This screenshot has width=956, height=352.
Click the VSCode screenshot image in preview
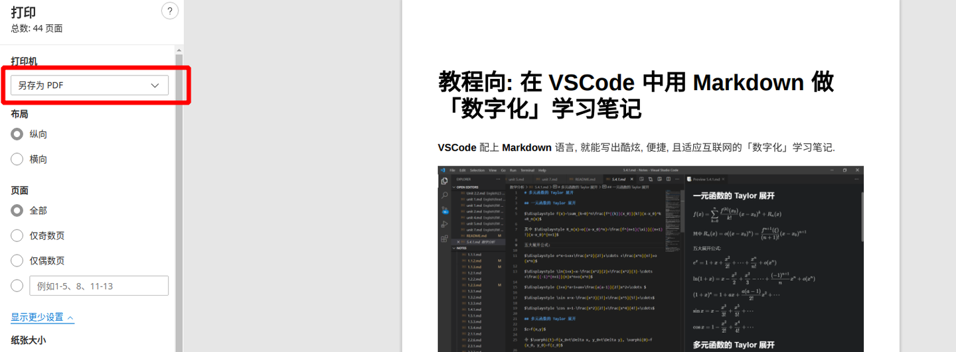651,259
